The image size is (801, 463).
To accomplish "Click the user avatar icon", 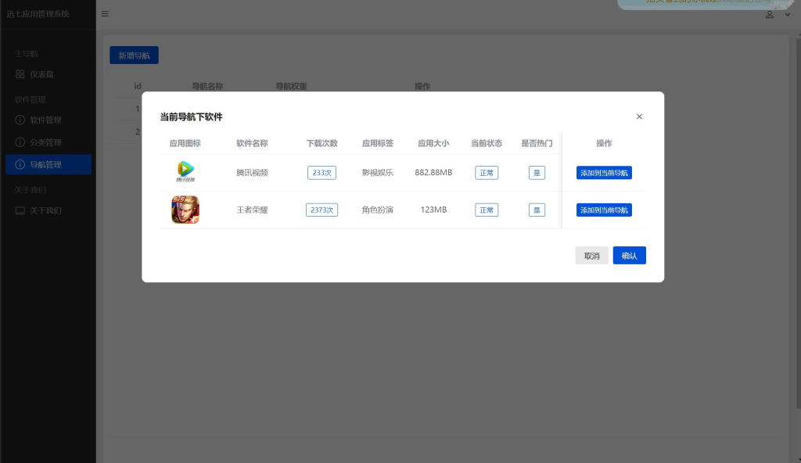I will click(x=770, y=15).
